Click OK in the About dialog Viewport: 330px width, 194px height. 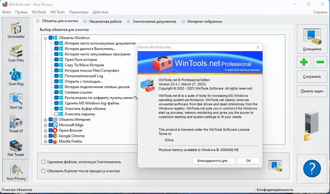point(248,161)
